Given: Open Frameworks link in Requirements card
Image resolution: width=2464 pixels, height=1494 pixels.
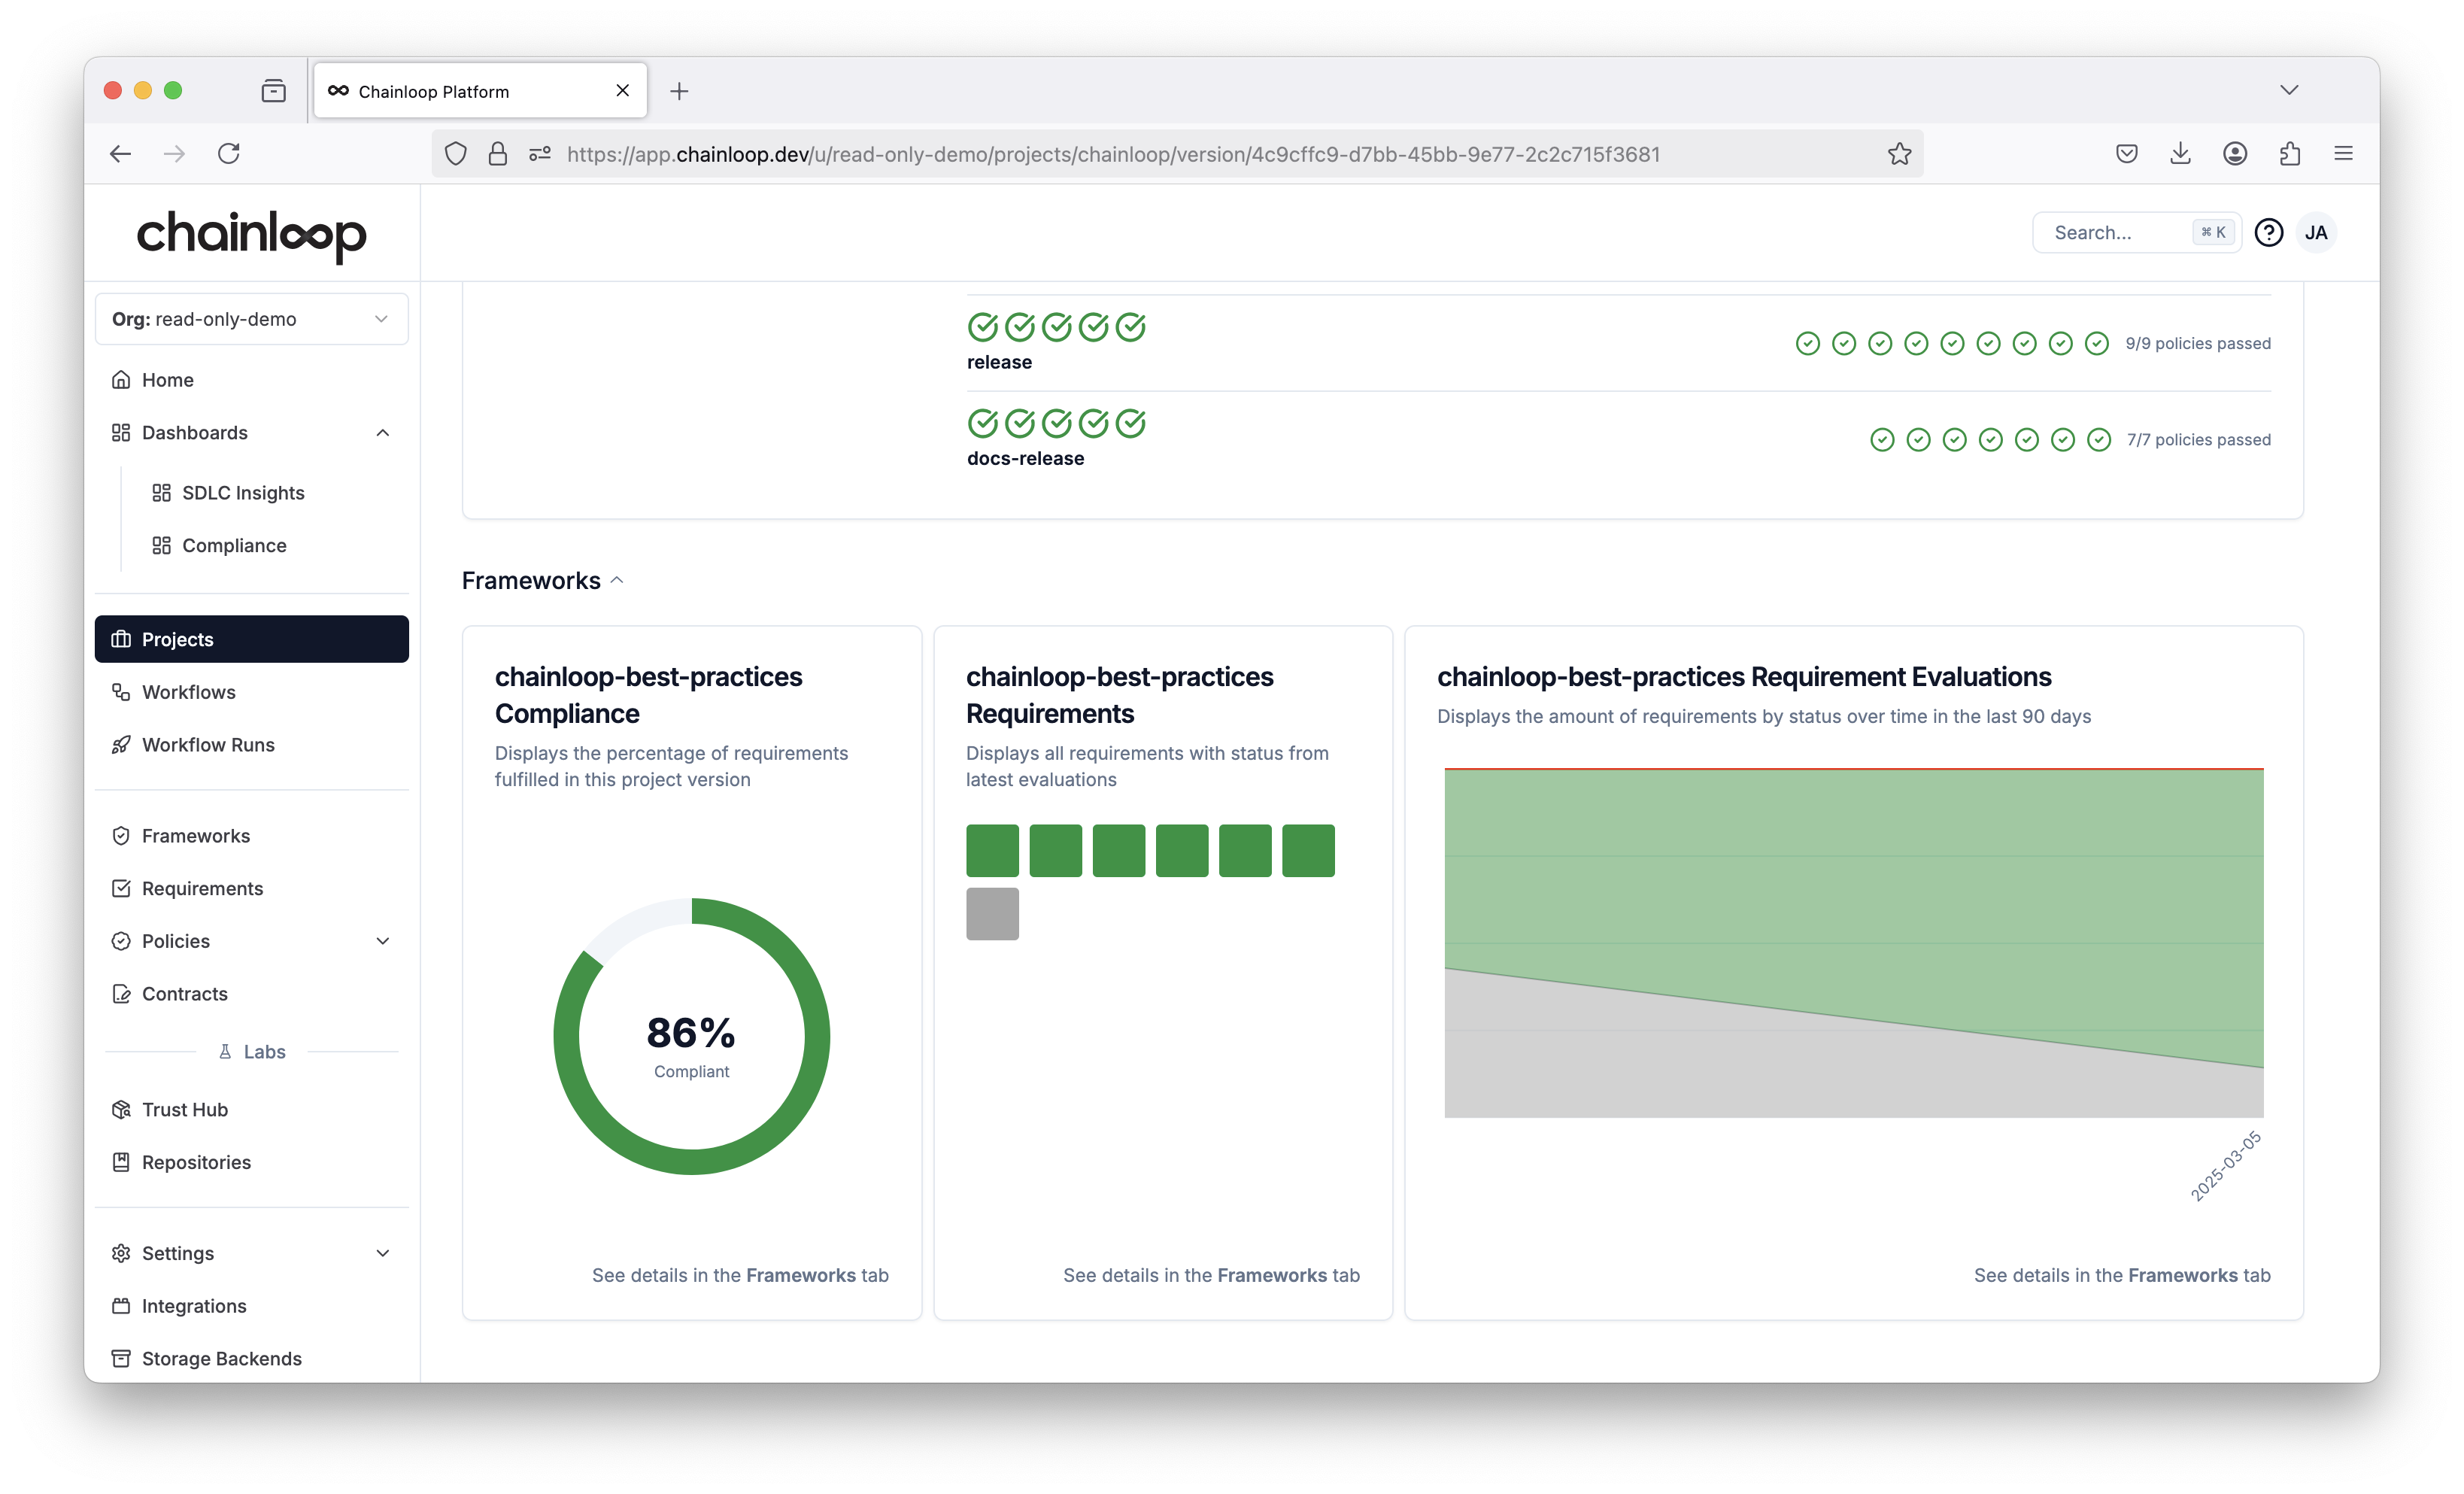Looking at the screenshot, I should [1272, 1276].
